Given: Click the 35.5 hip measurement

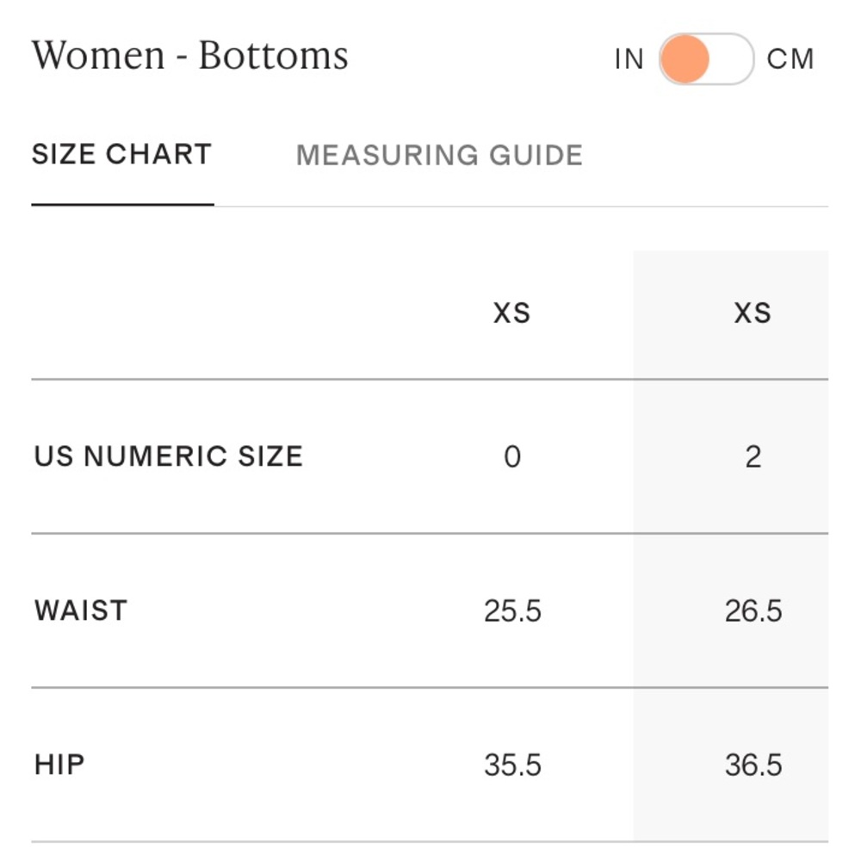Looking at the screenshot, I should coord(512,765).
